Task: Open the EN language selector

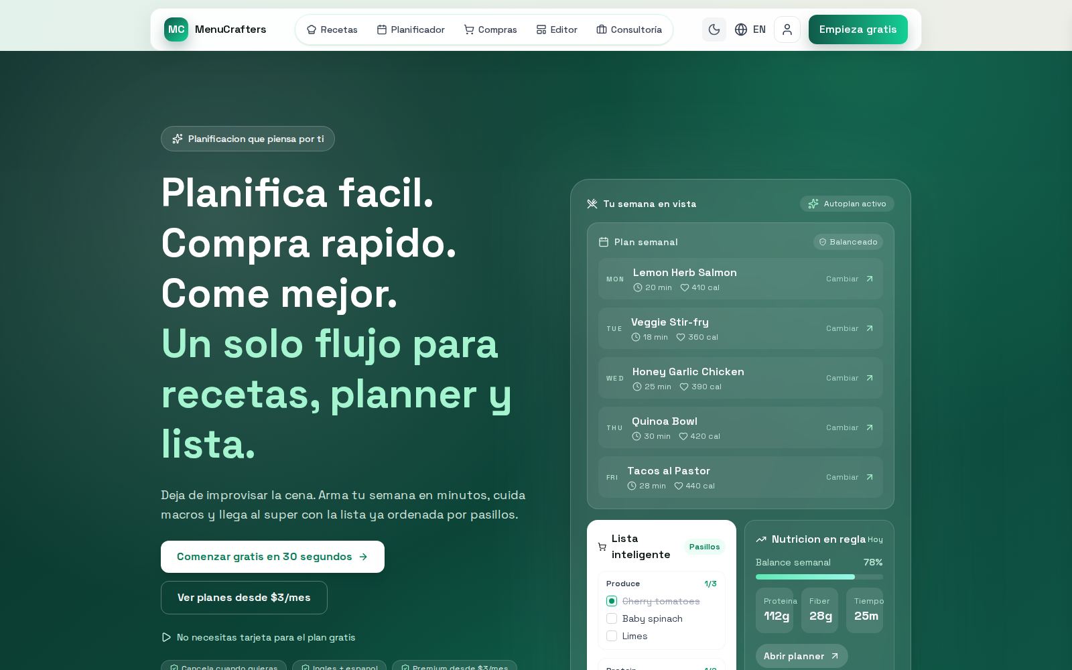Action: [759, 29]
